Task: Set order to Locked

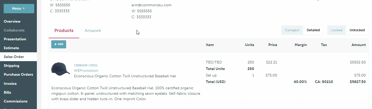Action: coord(336,30)
